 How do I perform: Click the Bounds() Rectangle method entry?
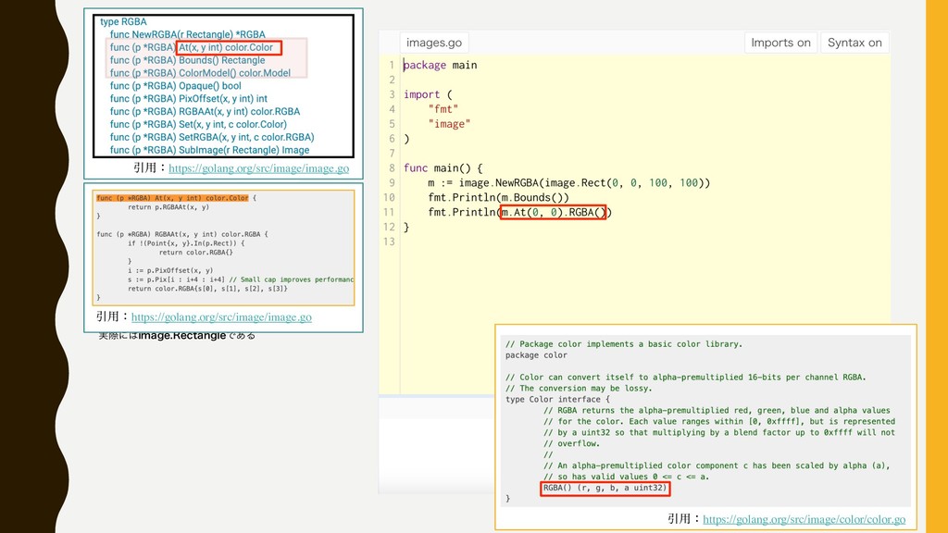coord(187,60)
